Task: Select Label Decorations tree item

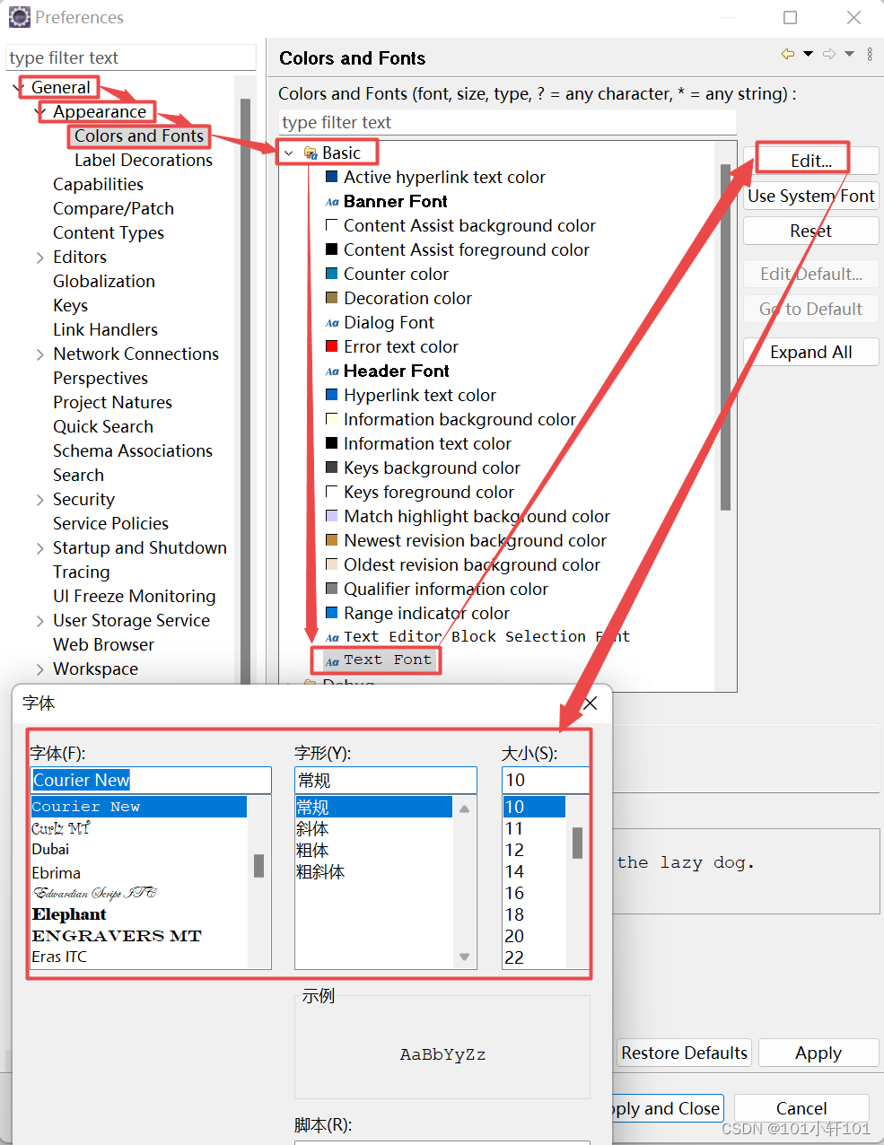Action: 144,160
